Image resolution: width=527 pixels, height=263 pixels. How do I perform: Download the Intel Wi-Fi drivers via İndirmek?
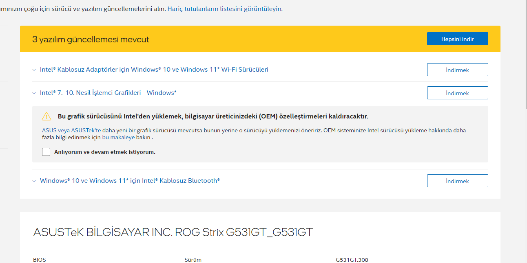457,70
